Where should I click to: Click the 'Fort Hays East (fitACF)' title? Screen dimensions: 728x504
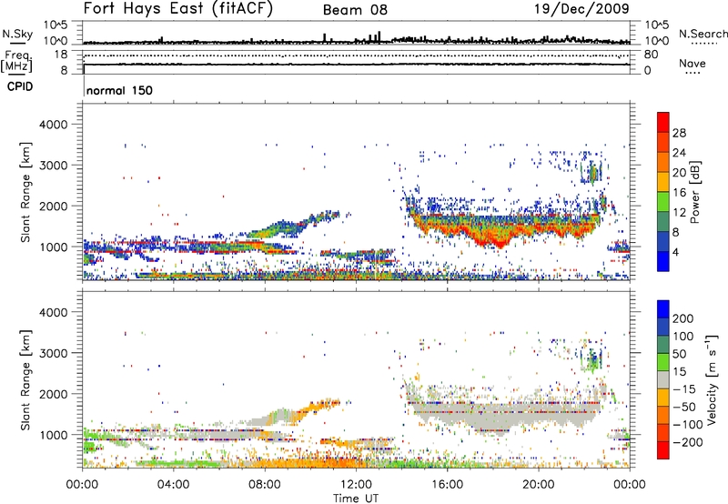click(177, 9)
